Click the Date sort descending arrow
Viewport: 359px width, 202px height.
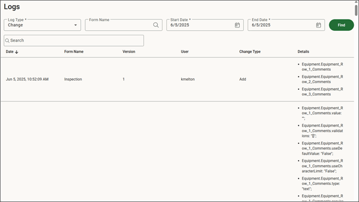tap(17, 52)
